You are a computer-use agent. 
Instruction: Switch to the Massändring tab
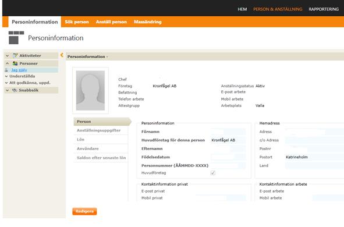coord(148,22)
